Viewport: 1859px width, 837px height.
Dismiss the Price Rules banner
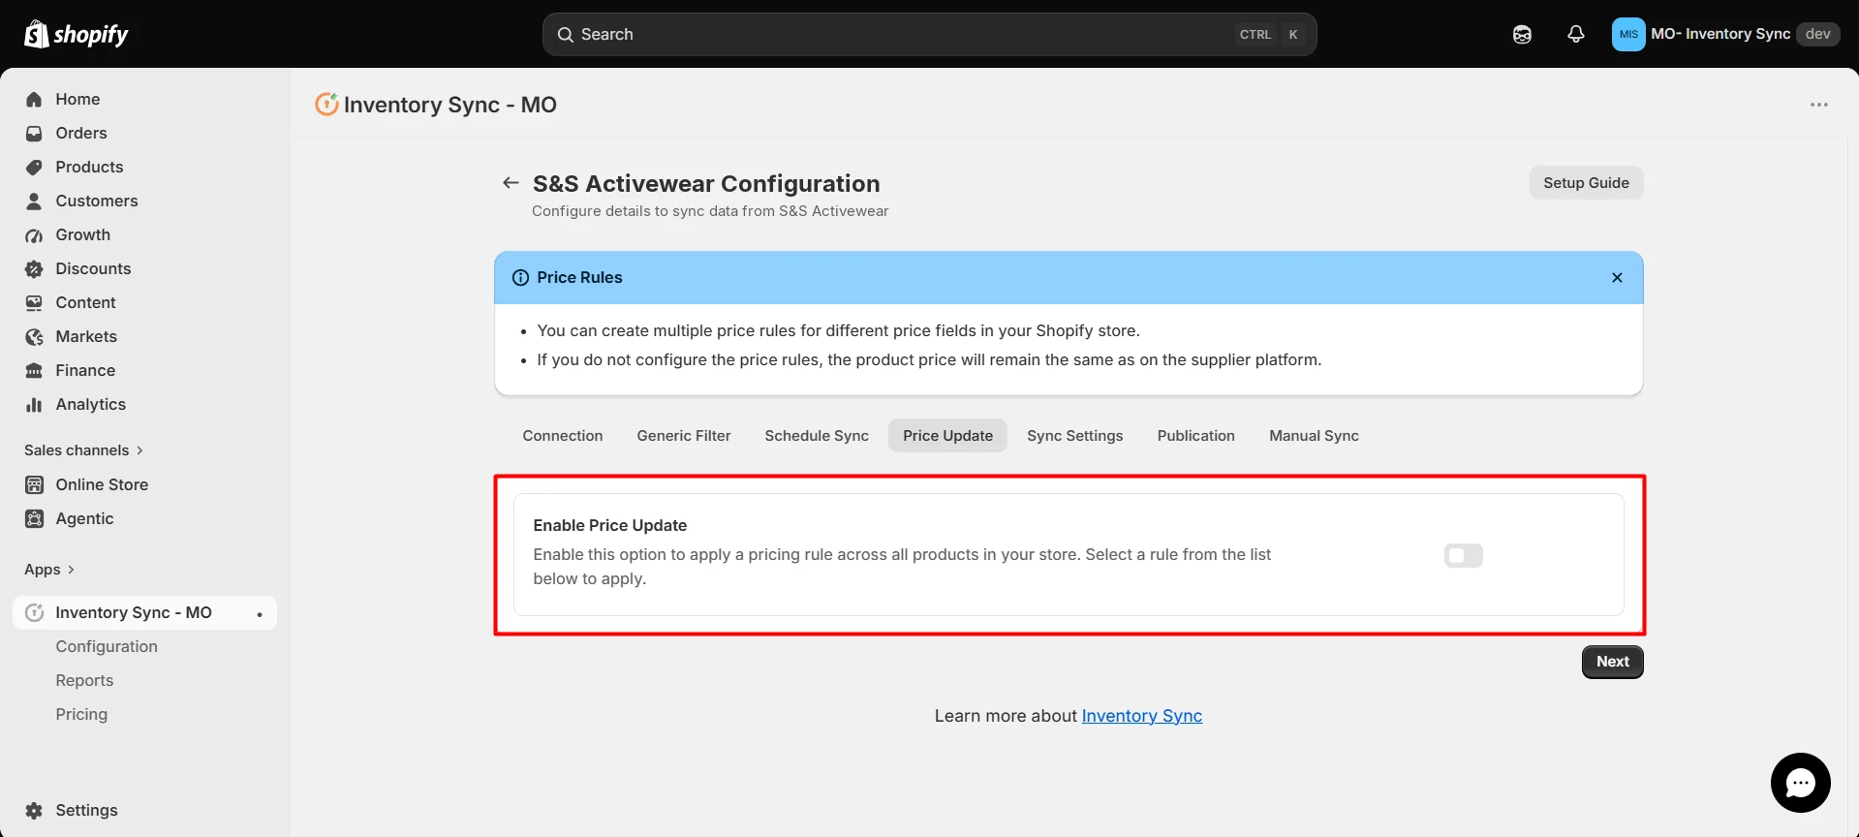tap(1617, 278)
